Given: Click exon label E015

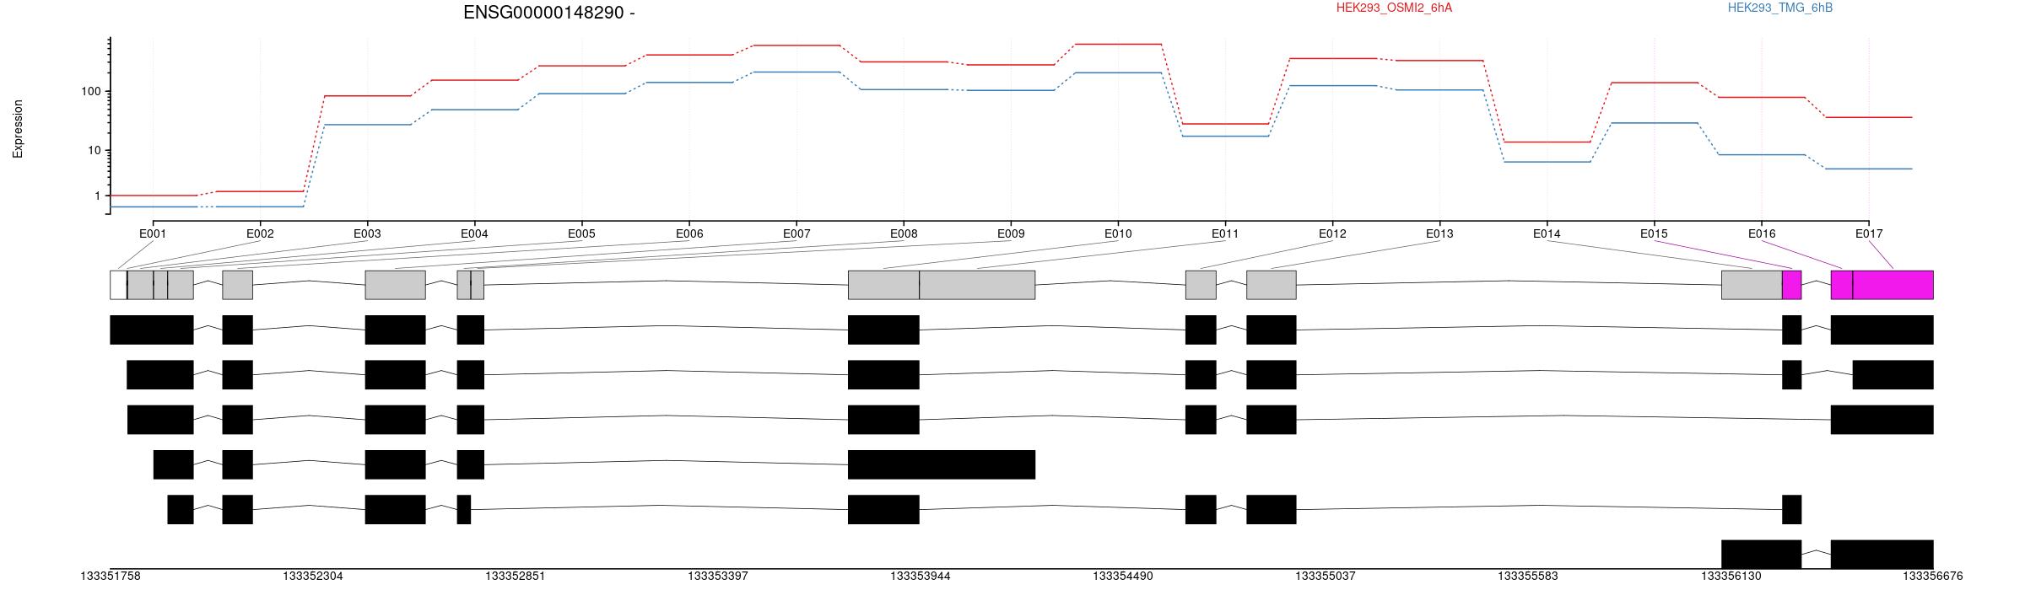Looking at the screenshot, I should click(x=1654, y=233).
